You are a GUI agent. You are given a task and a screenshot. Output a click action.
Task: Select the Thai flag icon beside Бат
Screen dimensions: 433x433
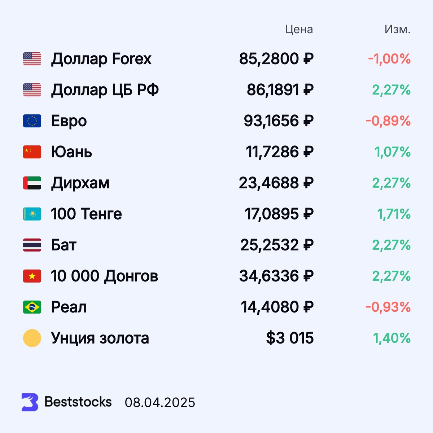[x=32, y=245]
